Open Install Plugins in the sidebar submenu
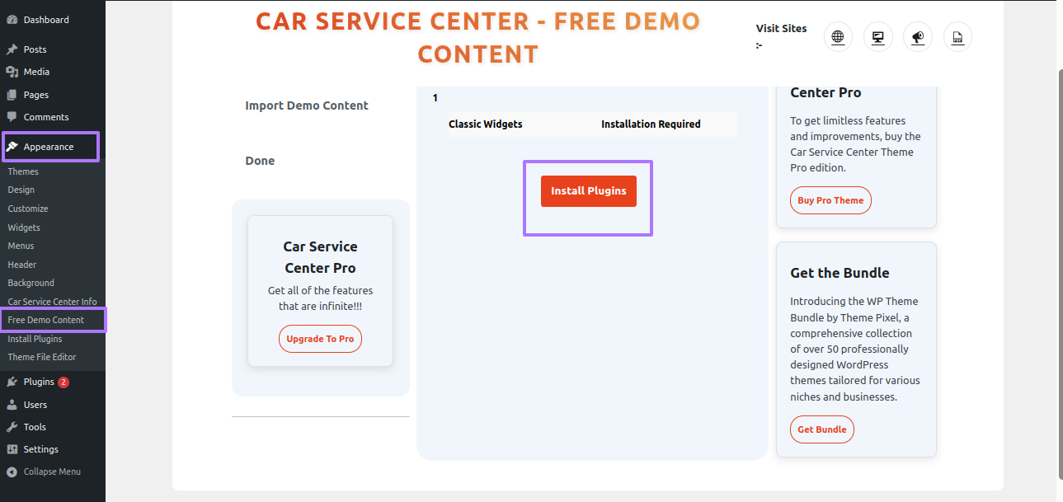 pyautogui.click(x=35, y=339)
